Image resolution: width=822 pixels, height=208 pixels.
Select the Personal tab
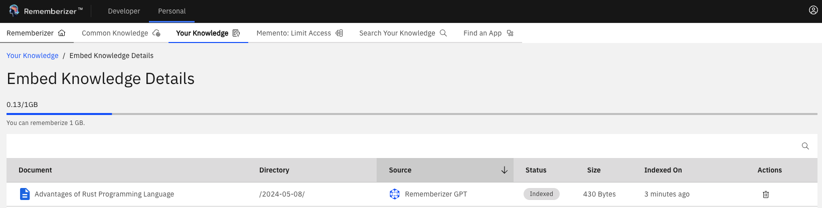click(x=172, y=11)
